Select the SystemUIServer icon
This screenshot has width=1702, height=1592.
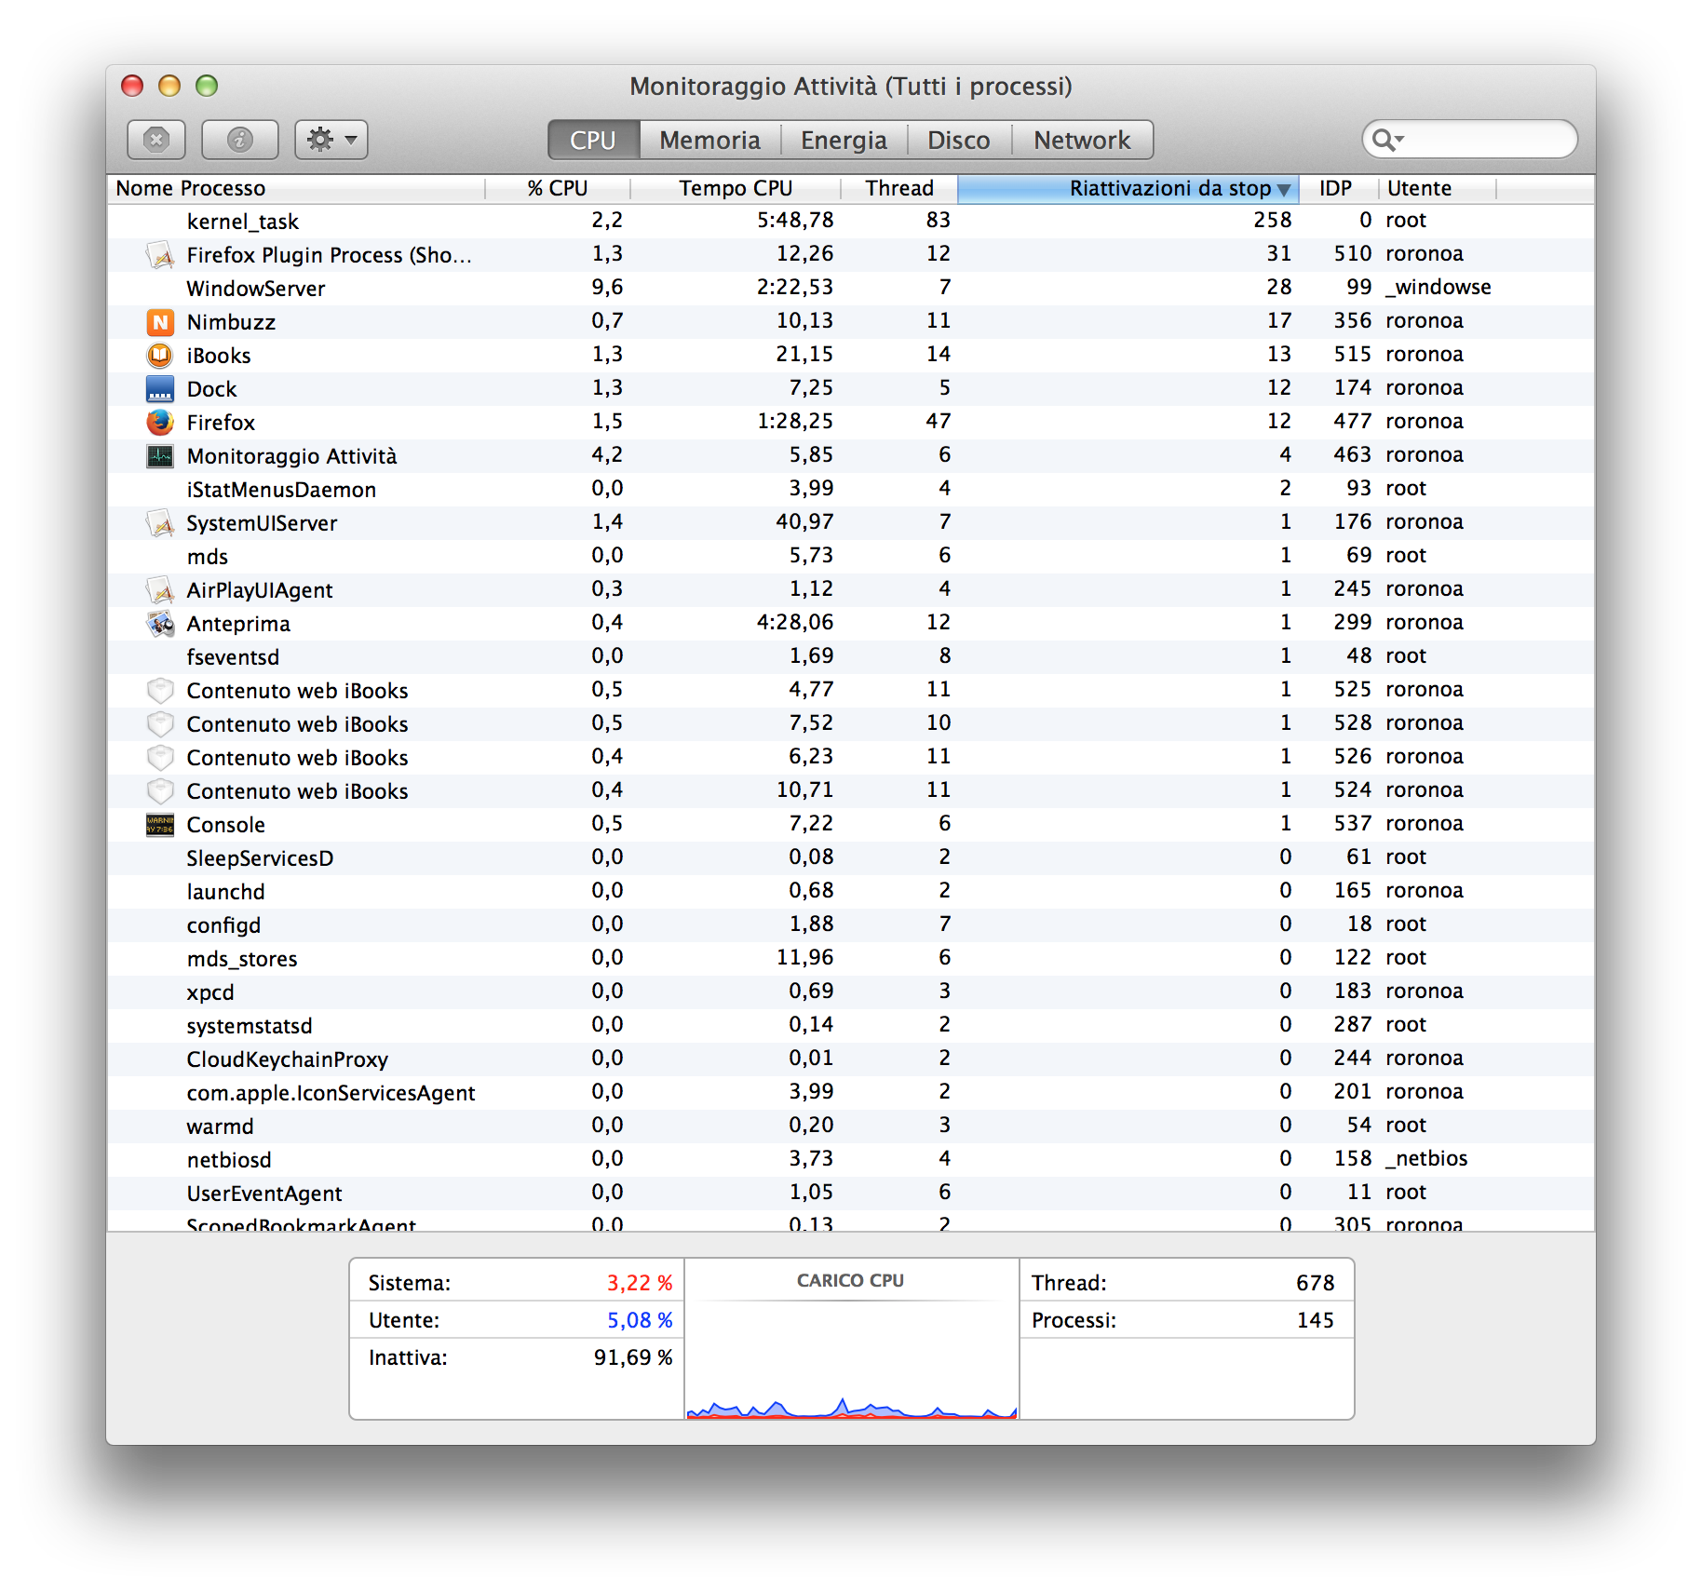click(x=160, y=523)
